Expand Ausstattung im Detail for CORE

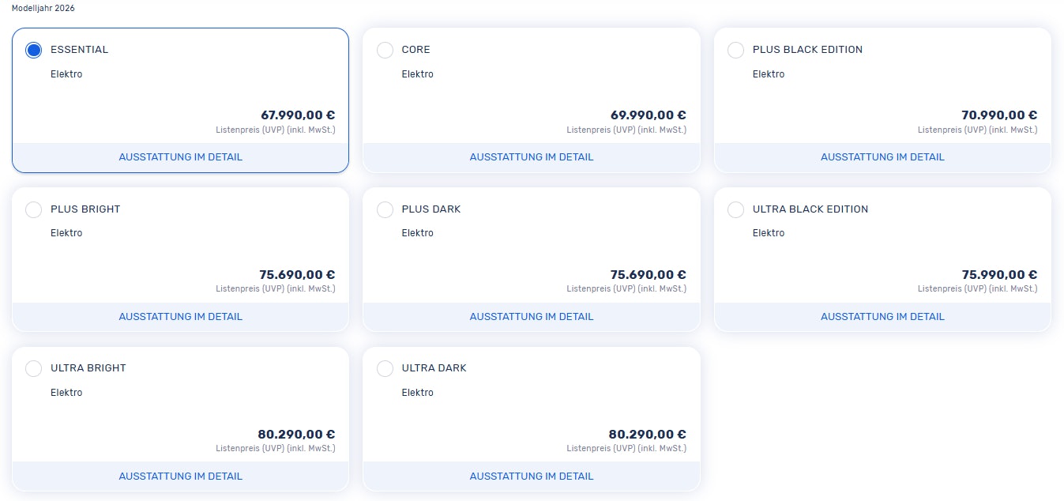(532, 157)
